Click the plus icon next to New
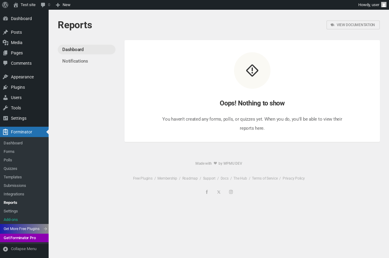 pos(58,5)
